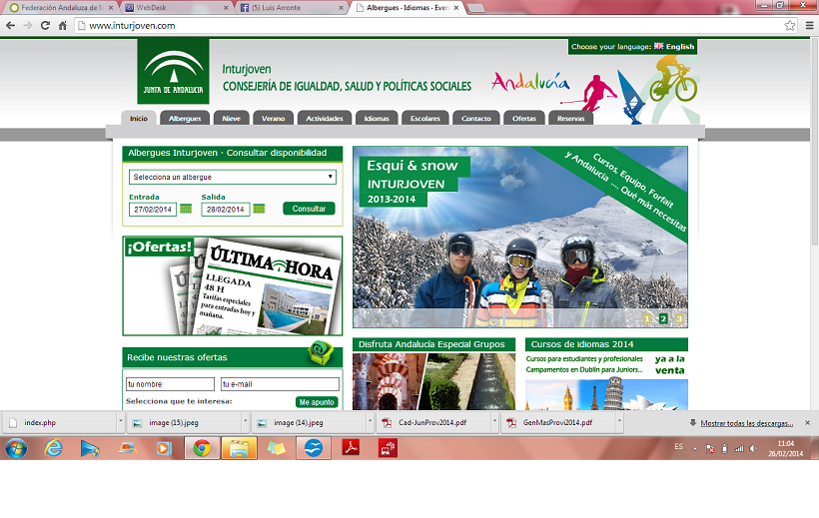Open the Idiomas navigation tab
Viewport: 819px width, 518px height.
click(377, 119)
